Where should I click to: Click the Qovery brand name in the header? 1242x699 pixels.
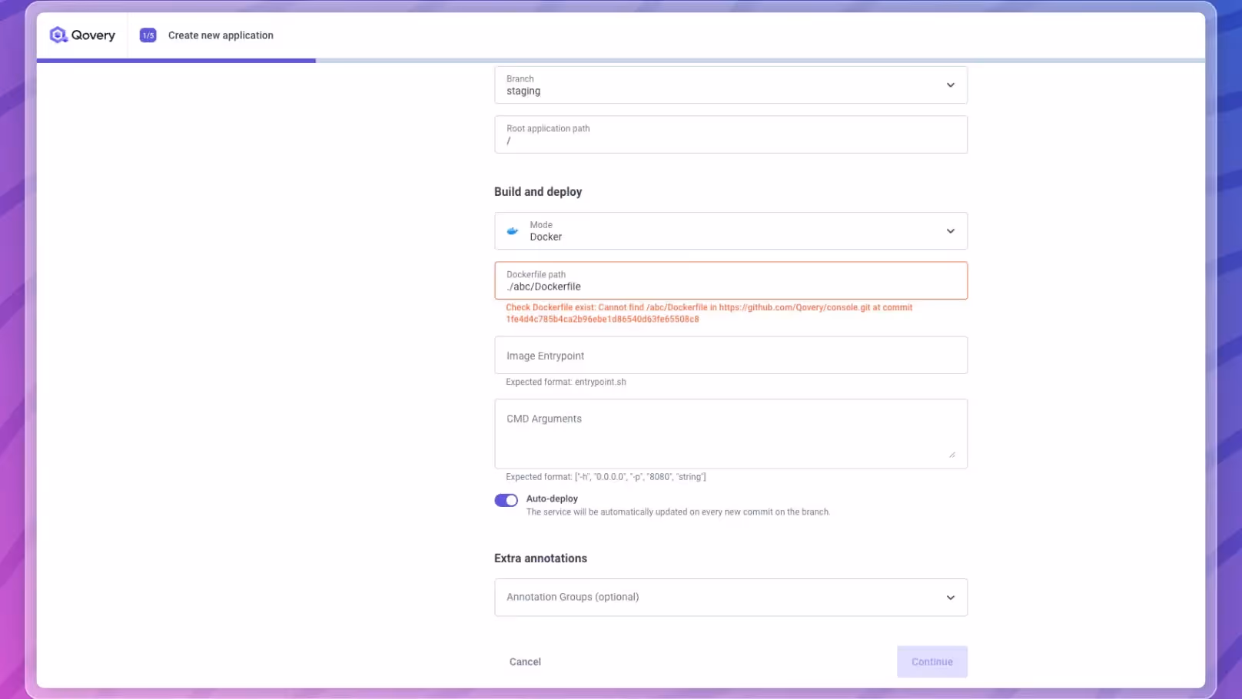pos(93,35)
